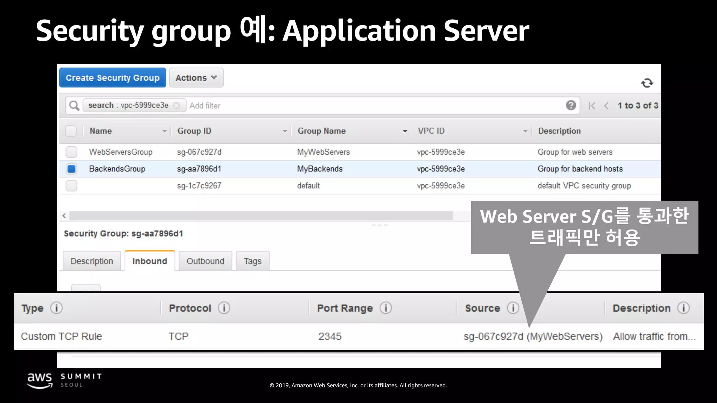Screen dimensions: 717x403
Task: Click info icon next to Port Range
Action: pos(386,308)
